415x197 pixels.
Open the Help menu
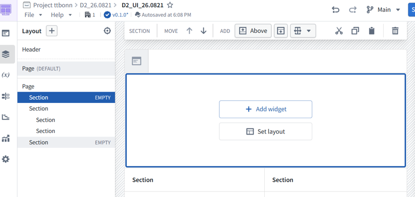point(61,15)
